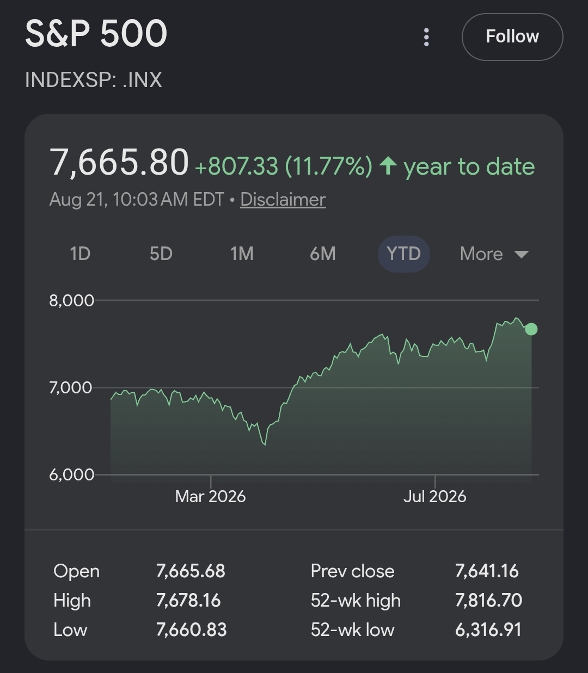The height and width of the screenshot is (673, 588).
Task: Click the Aug 21, 10:03 AM EDT timestamp
Action: (x=137, y=199)
